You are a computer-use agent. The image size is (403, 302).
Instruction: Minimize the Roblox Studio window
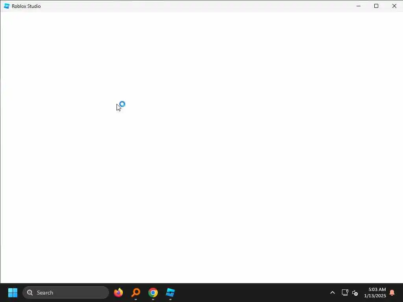click(x=359, y=6)
